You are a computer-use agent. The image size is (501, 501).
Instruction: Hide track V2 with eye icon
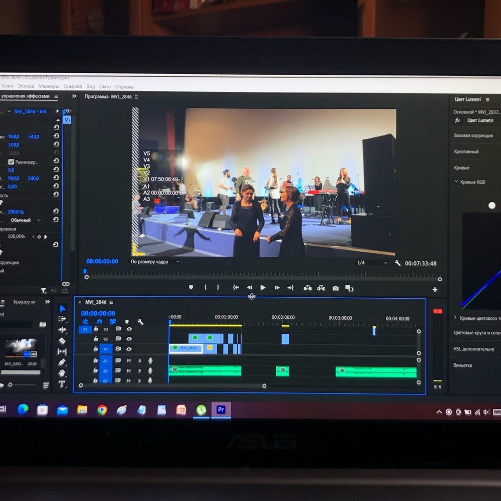point(129,339)
